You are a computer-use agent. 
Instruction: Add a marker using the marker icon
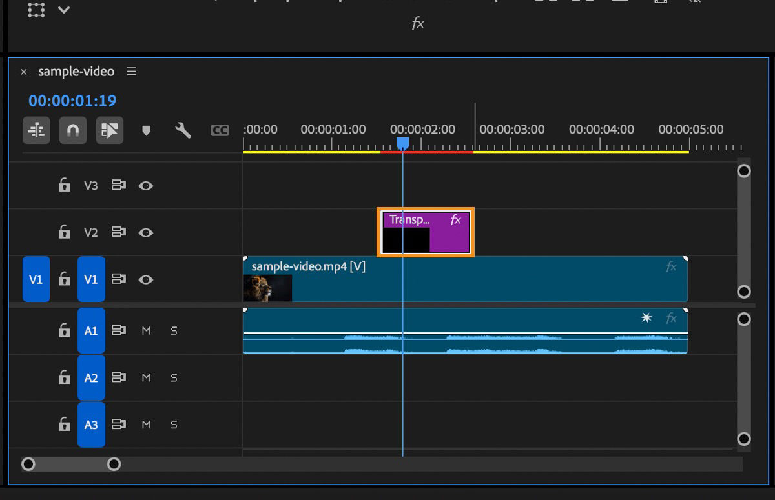click(147, 131)
